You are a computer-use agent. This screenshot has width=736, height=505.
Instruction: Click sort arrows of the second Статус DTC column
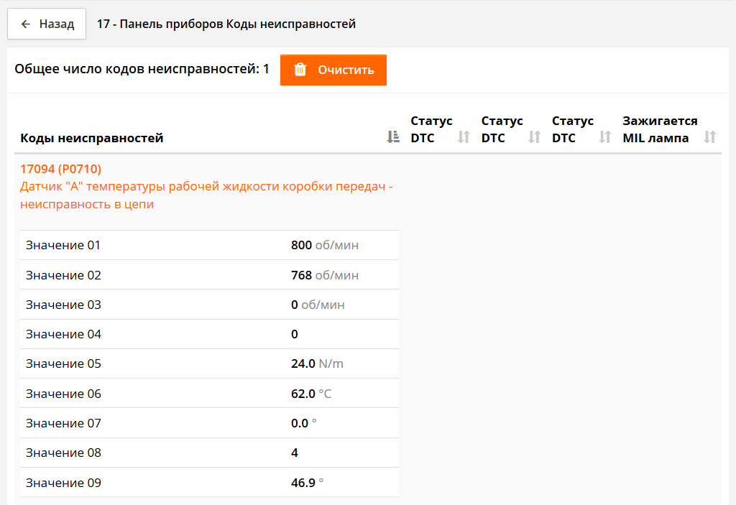[x=534, y=137]
